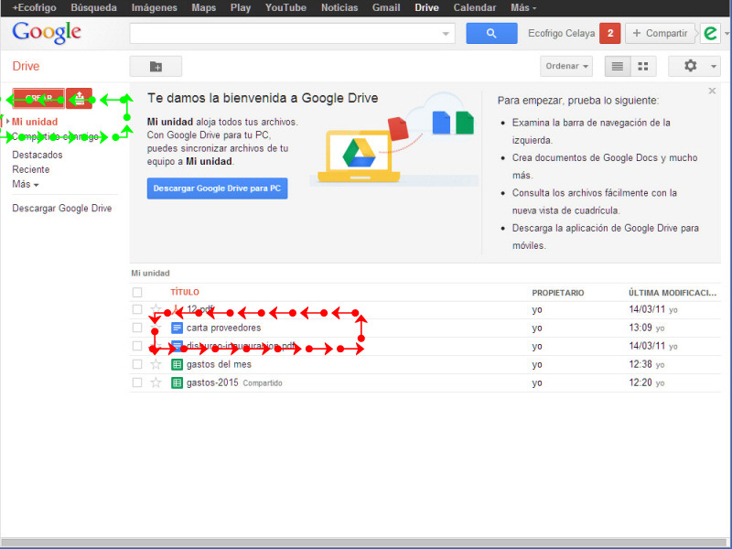Select Mi unidad in sidebar

(35, 122)
